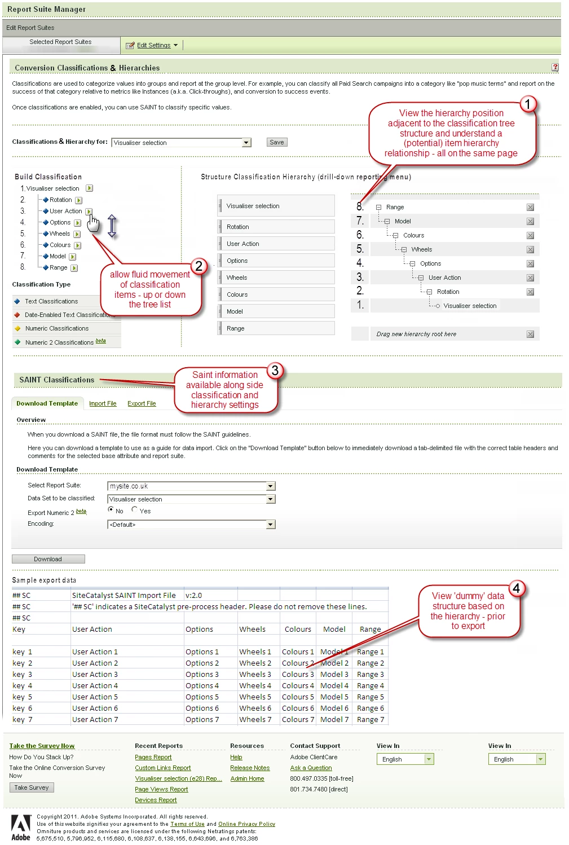Click the Edit Settings pencil icon
569x845 pixels.
(130, 45)
